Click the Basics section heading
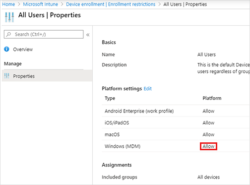Viewport: 250px width, 185px height. [109, 42]
